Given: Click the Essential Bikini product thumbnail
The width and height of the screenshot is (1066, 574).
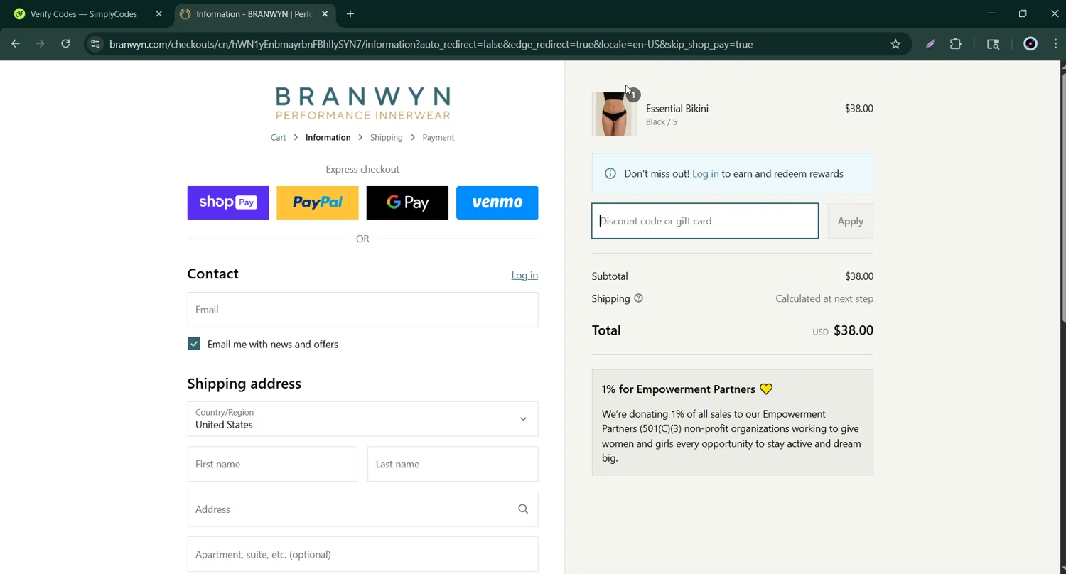Looking at the screenshot, I should click(x=614, y=114).
